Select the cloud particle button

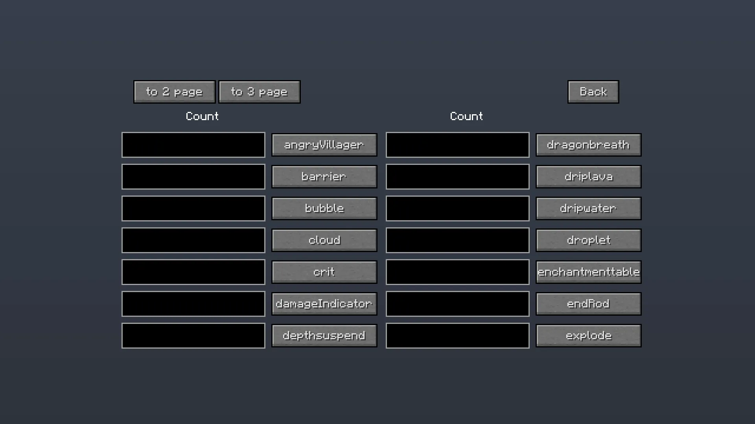point(324,240)
